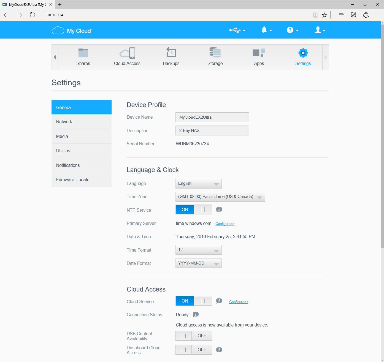Viewport: 384px width, 362px height.
Task: Open the notifications bell menu
Action: pos(266,30)
